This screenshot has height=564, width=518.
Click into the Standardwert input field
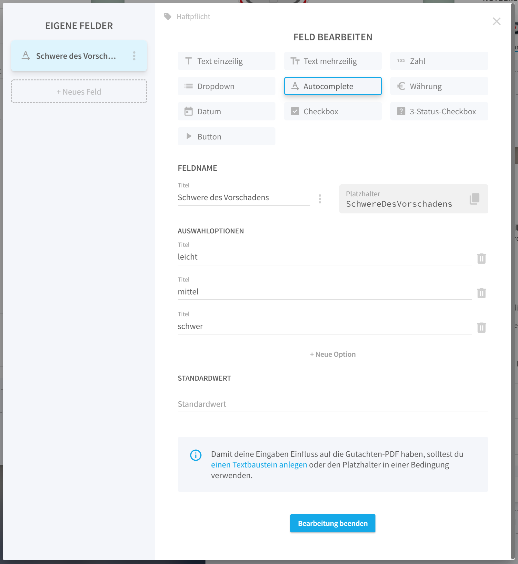click(x=333, y=404)
